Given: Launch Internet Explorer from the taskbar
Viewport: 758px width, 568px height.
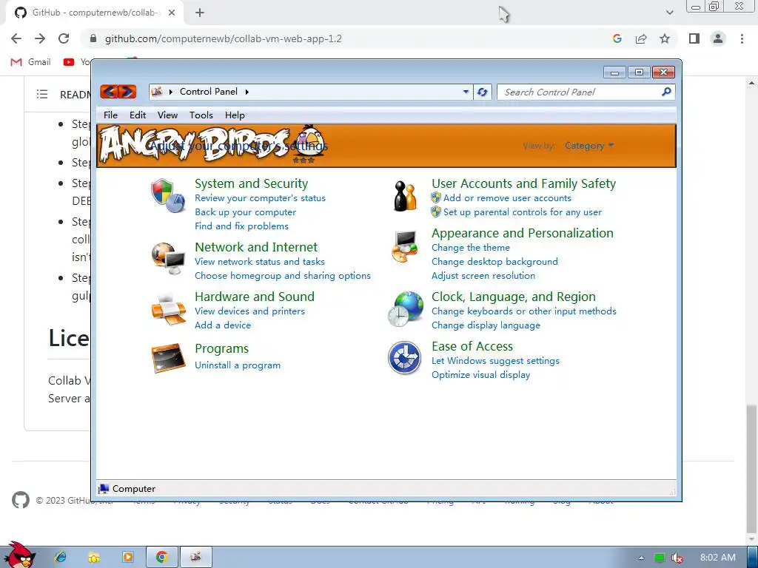Looking at the screenshot, I should click(x=61, y=558).
